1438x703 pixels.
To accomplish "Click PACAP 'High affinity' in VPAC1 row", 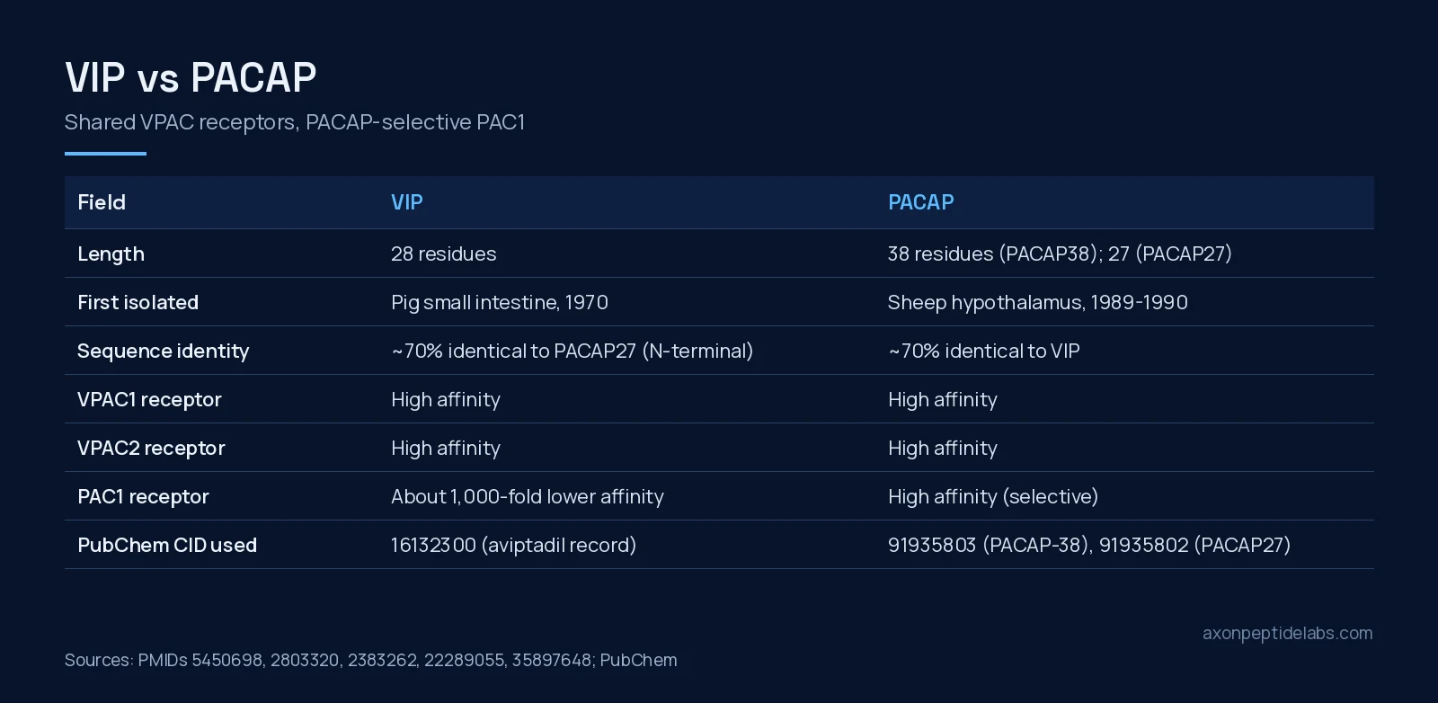I will [x=943, y=400].
